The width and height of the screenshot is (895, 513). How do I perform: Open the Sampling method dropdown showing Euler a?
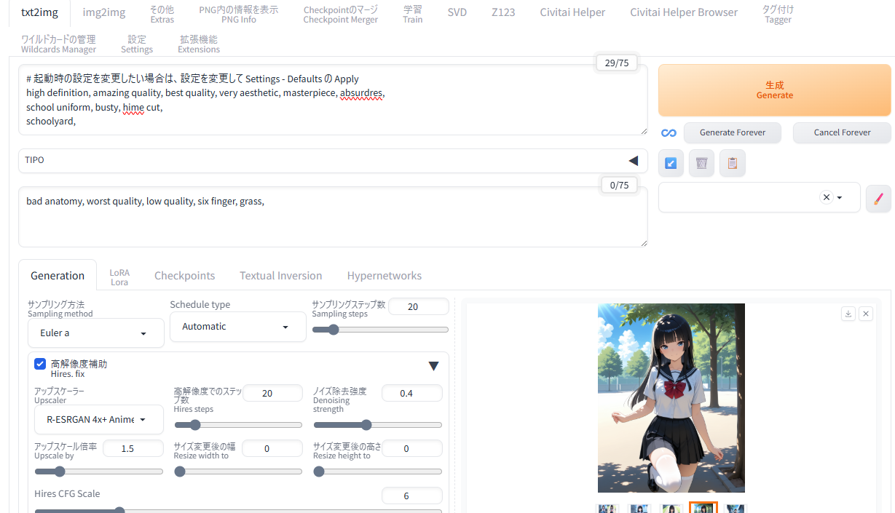96,333
